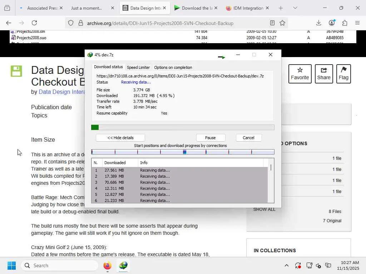Show hidden system tray icons chevron

click(x=287, y=265)
